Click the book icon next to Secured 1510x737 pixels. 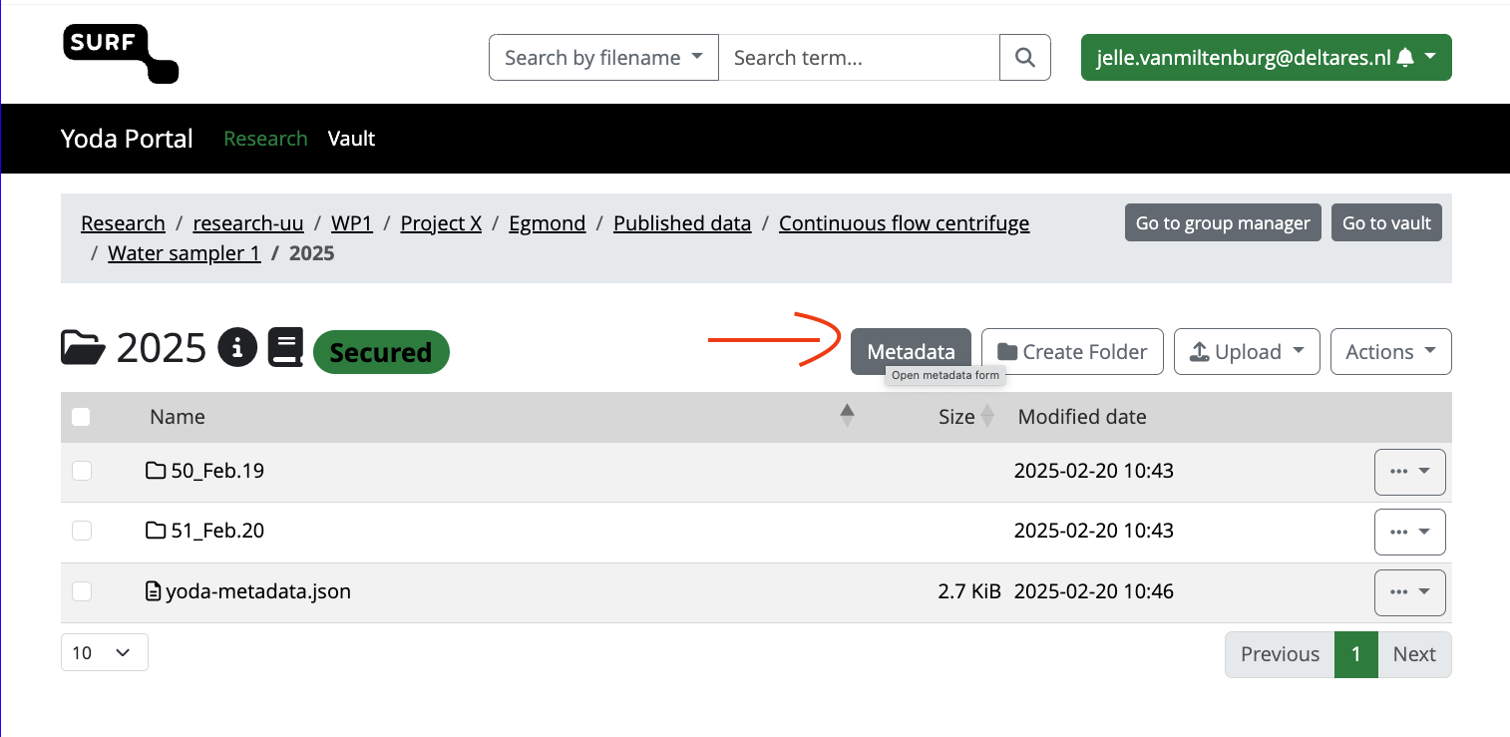tap(285, 348)
